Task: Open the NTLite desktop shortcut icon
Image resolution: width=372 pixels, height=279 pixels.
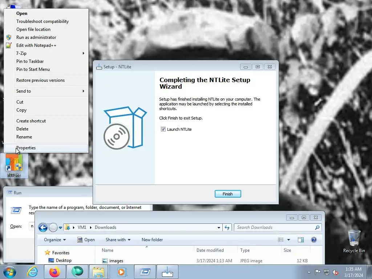Action: [14, 166]
